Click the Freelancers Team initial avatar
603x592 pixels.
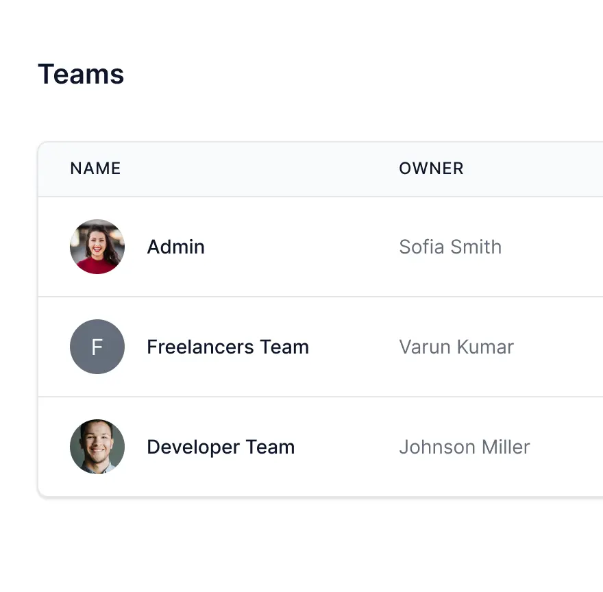tap(97, 347)
